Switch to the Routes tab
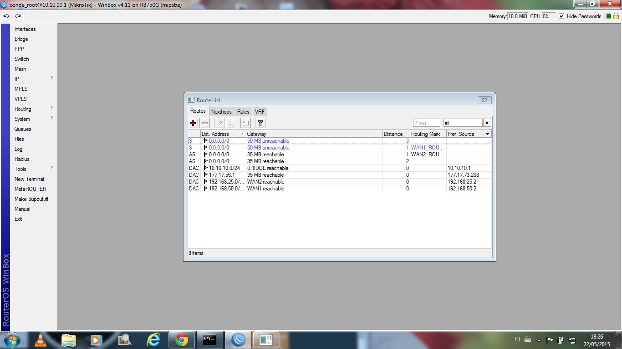This screenshot has height=349, width=622. pos(198,111)
